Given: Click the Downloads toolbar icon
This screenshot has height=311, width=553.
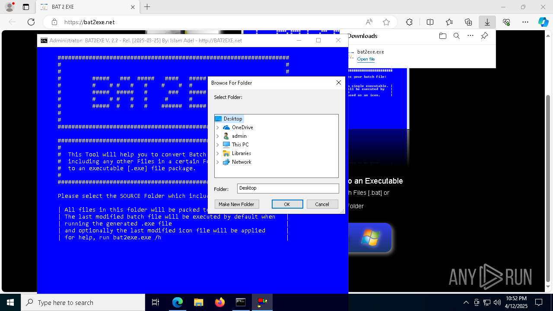Looking at the screenshot, I should click(x=487, y=22).
